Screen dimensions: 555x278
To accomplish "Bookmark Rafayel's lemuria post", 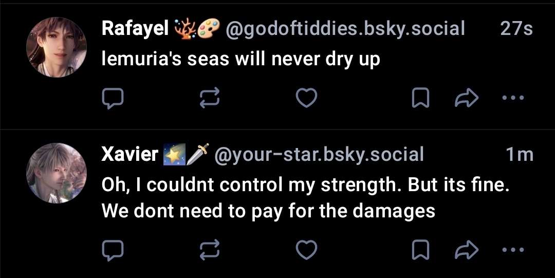I will click(x=421, y=98).
